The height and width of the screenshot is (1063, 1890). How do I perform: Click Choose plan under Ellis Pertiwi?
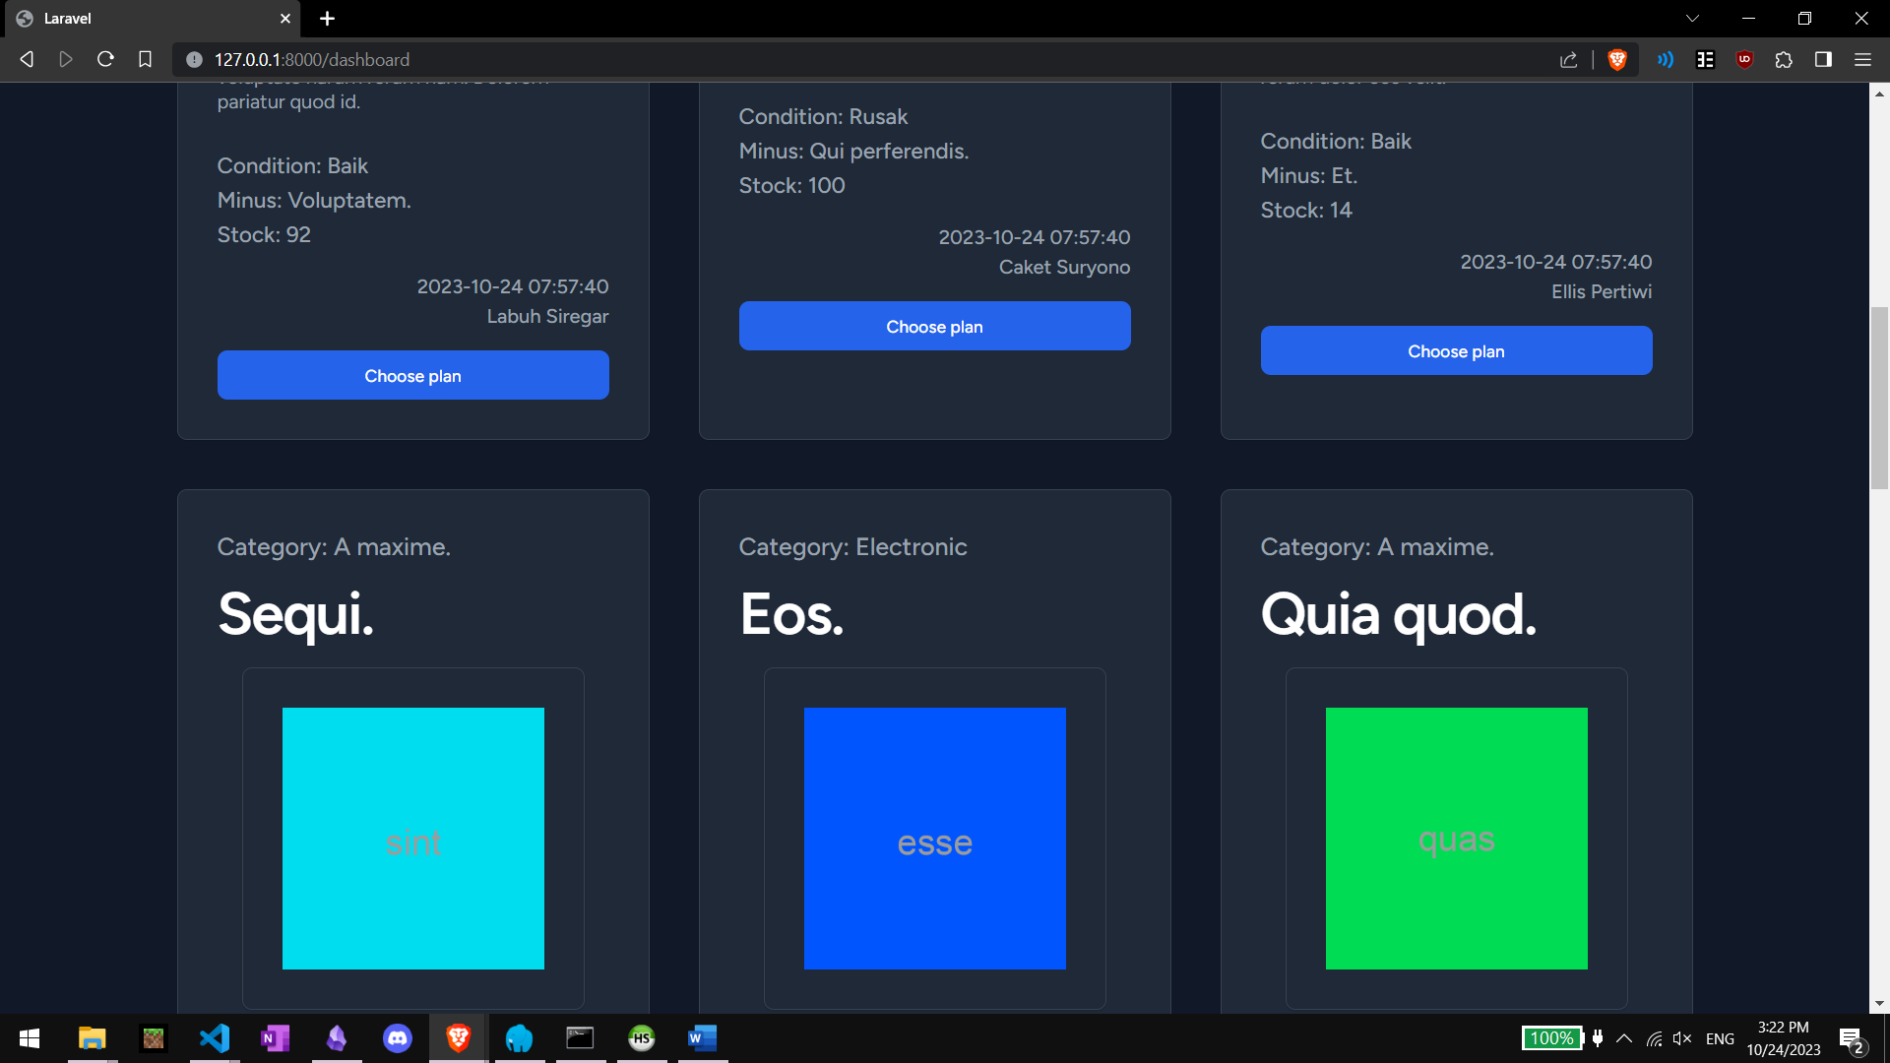[x=1456, y=350]
